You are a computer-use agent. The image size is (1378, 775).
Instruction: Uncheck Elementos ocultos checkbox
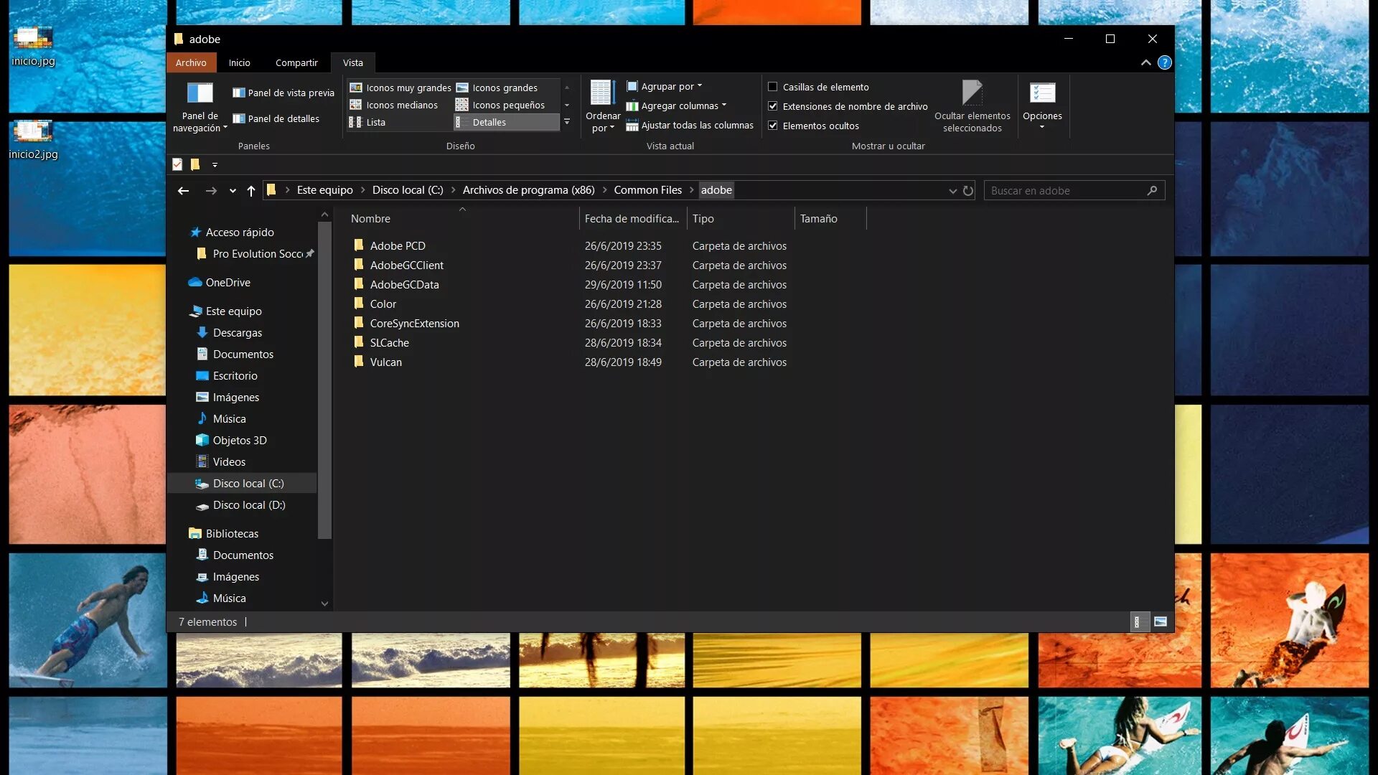(773, 126)
